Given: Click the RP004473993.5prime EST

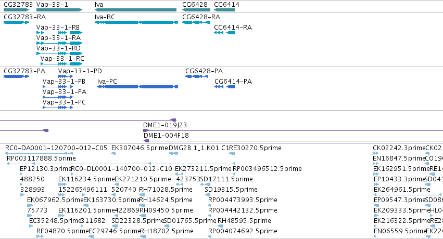Looking at the screenshot, I should pos(210,205).
